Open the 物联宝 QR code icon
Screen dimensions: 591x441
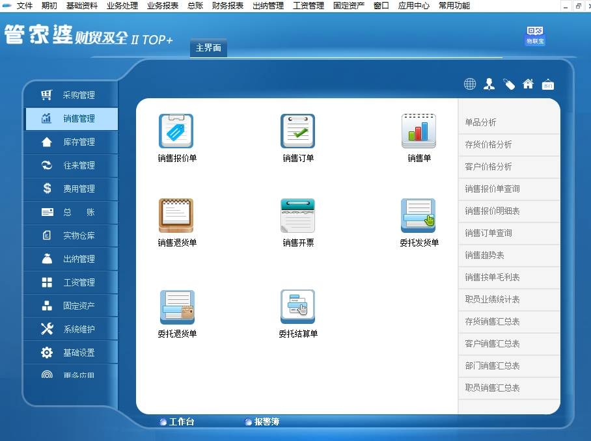(535, 36)
